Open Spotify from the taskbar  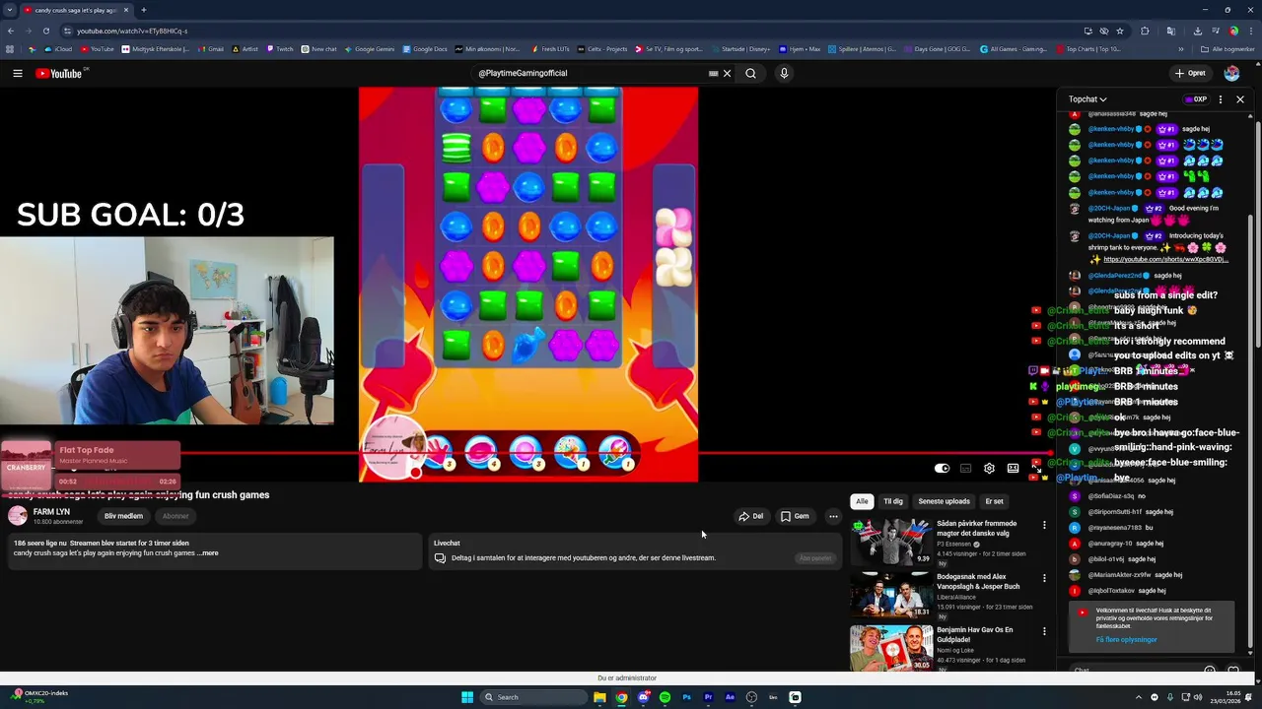tap(665, 697)
